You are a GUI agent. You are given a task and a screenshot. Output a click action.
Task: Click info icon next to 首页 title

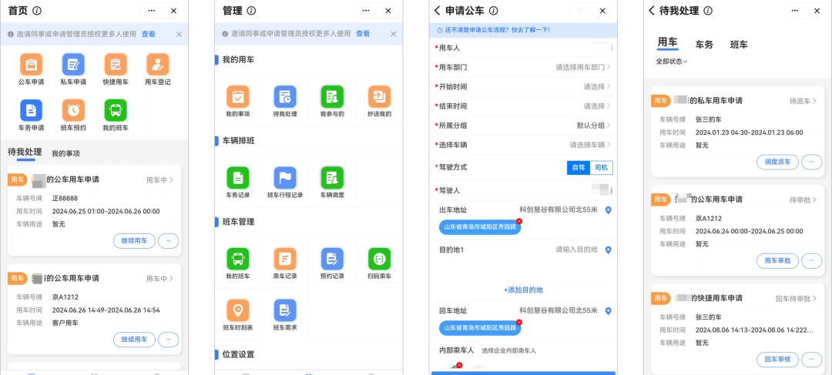click(x=37, y=11)
